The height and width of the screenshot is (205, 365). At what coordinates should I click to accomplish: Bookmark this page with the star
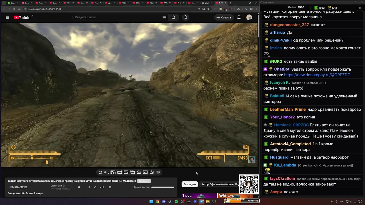208,9
